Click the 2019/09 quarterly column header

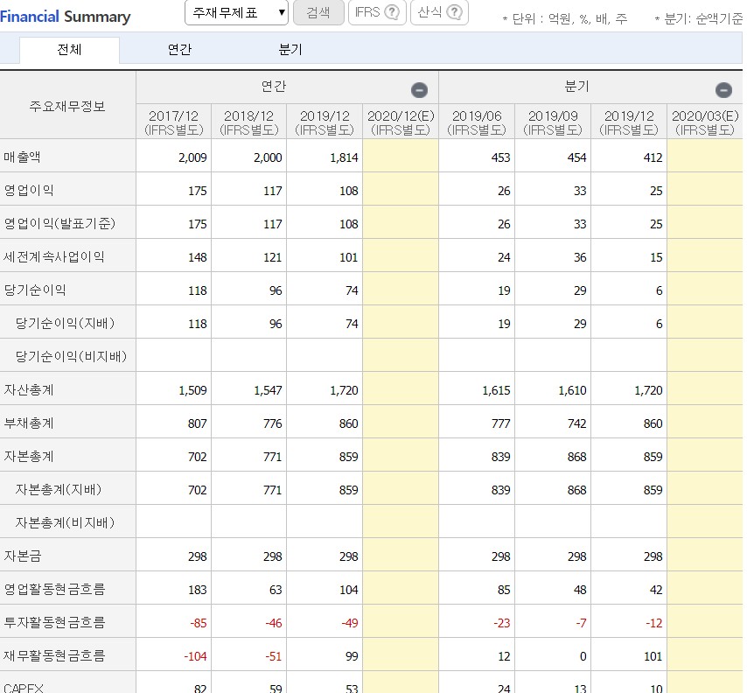pos(553,122)
